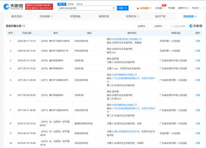The width and height of the screenshot is (206, 148).
Task: Click the Tianyancha logo in the header
Action: click(13, 7)
